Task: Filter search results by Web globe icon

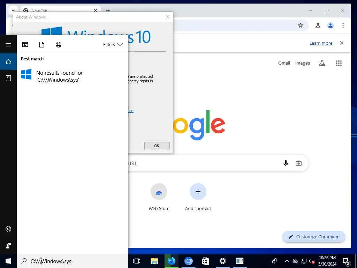Action: (x=59, y=45)
